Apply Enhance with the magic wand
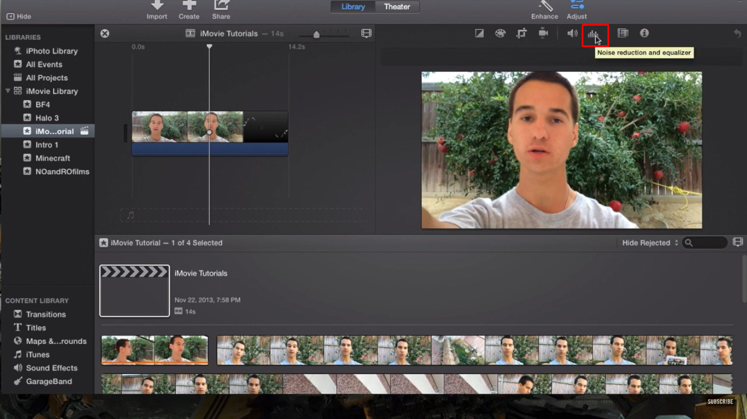 click(x=545, y=10)
